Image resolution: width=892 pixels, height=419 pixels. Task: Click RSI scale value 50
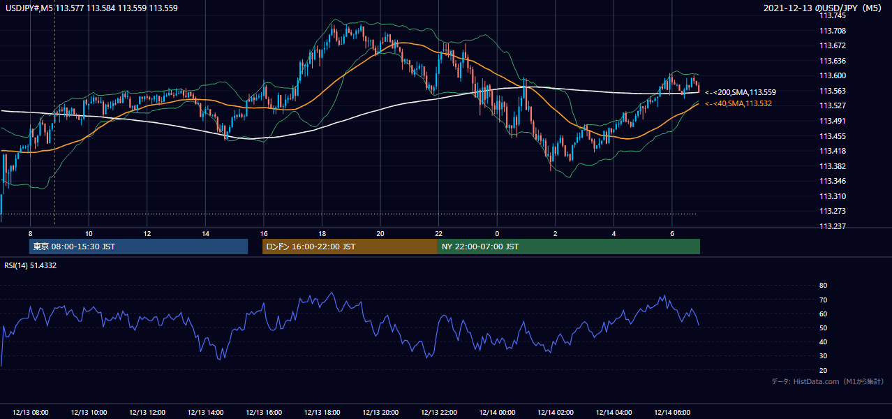(x=824, y=328)
